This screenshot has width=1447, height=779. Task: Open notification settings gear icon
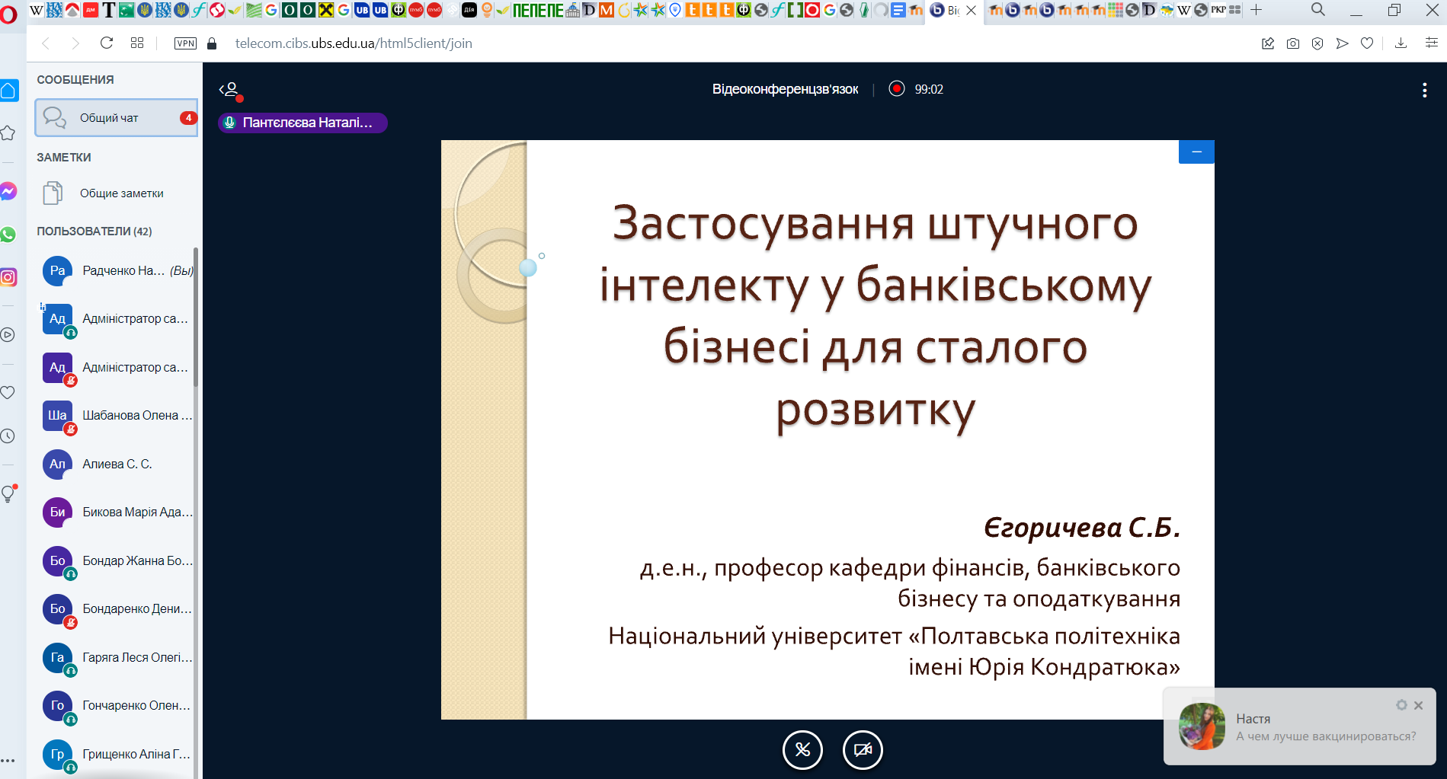point(1401,705)
